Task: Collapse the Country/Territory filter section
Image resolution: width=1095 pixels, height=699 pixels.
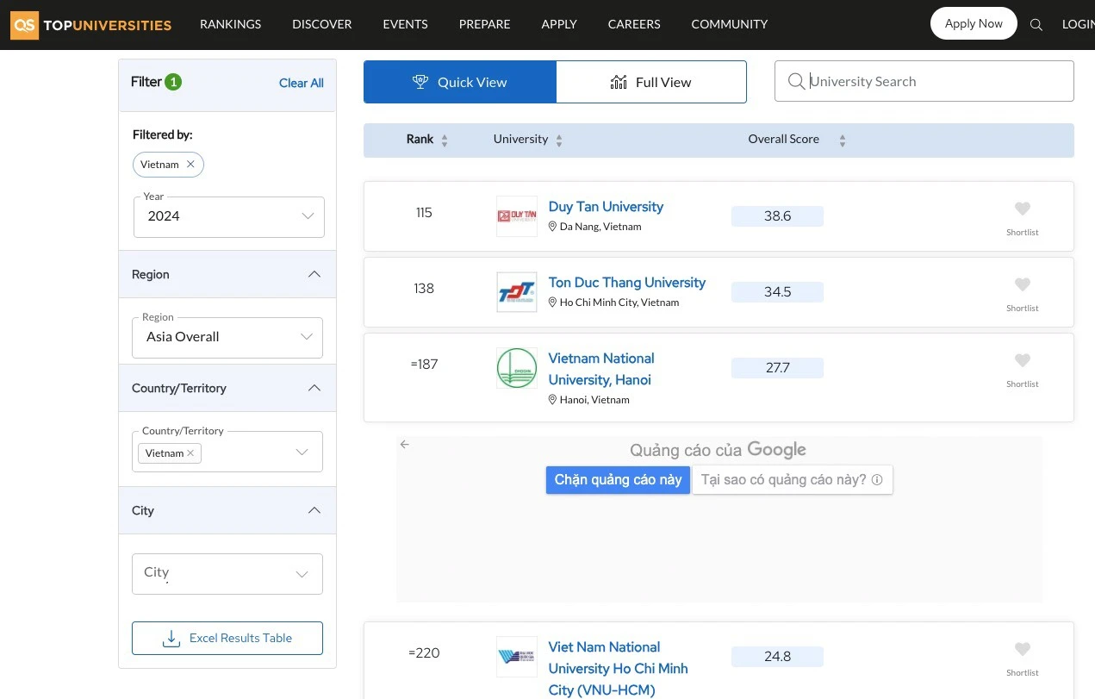Action: [314, 388]
